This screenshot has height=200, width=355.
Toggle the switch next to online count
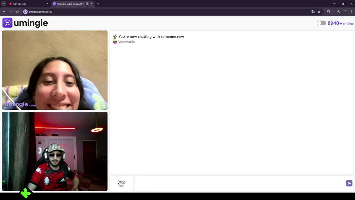pyautogui.click(x=321, y=23)
